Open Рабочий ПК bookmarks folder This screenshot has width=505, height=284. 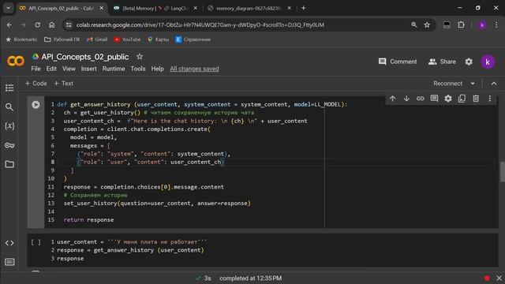(62, 39)
